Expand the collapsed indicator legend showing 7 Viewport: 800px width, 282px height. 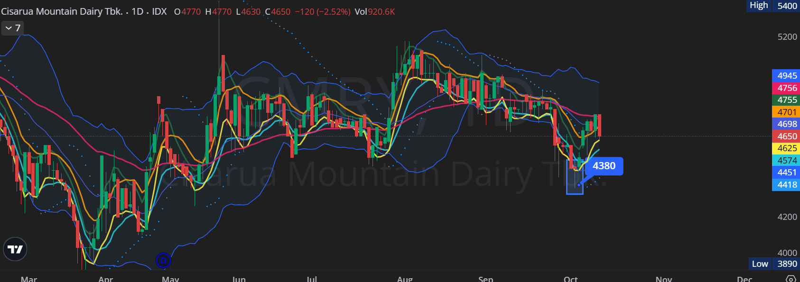pyautogui.click(x=12, y=28)
